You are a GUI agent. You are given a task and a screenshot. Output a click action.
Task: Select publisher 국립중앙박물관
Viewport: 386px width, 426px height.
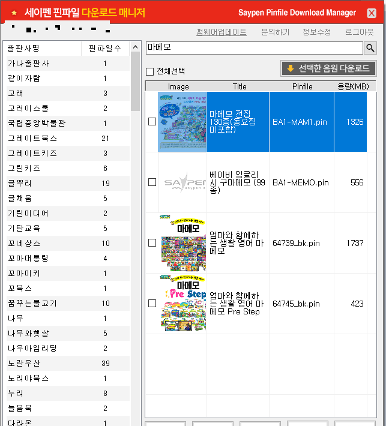[x=68, y=123]
